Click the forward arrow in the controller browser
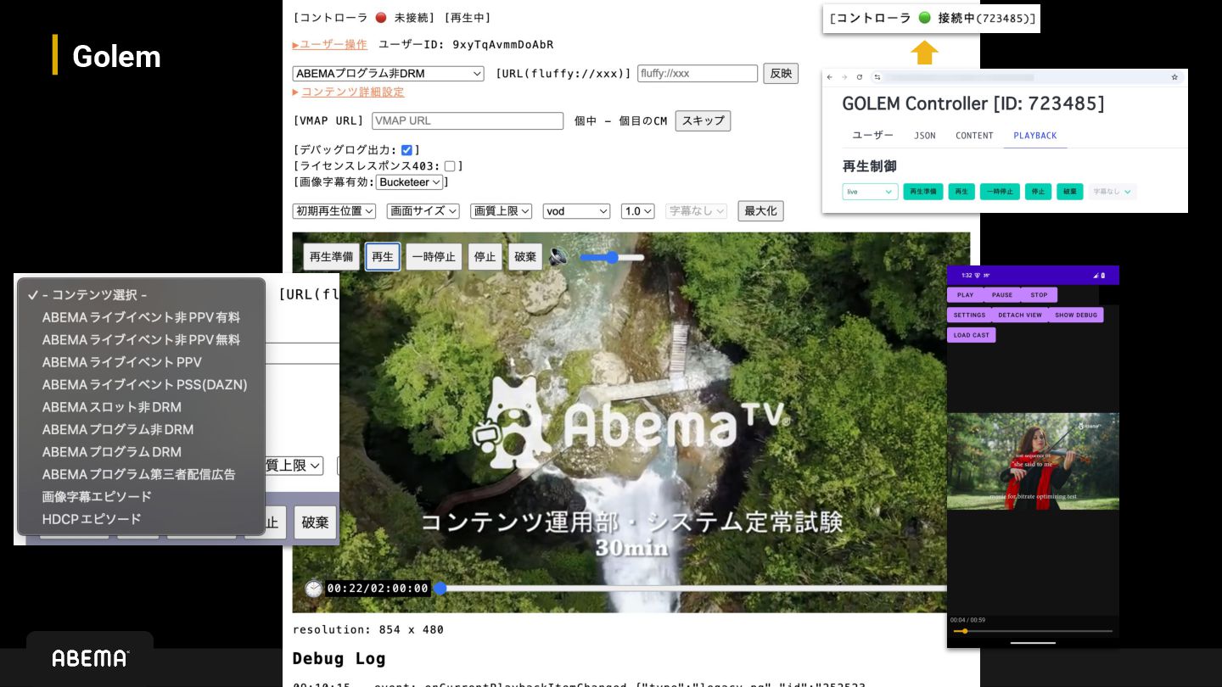 click(844, 77)
